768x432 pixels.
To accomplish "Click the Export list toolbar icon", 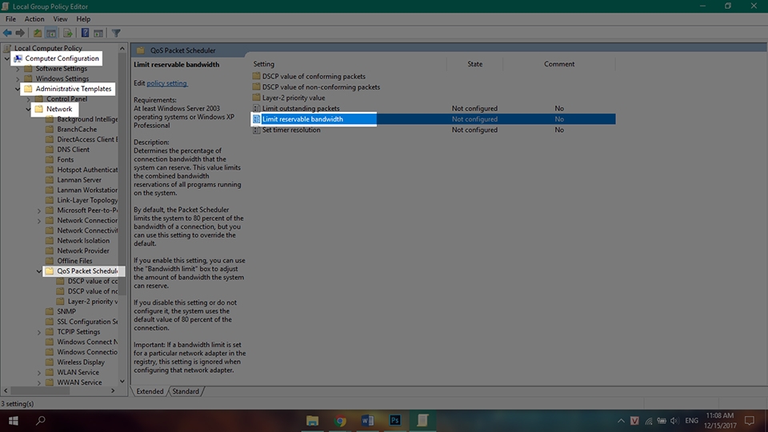I will tap(67, 33).
